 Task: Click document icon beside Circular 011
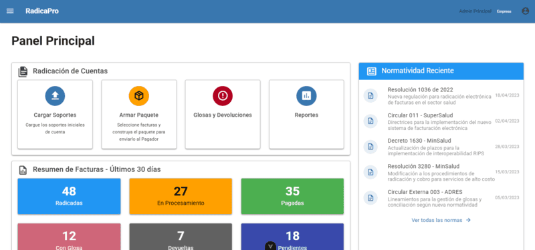pyautogui.click(x=370, y=121)
